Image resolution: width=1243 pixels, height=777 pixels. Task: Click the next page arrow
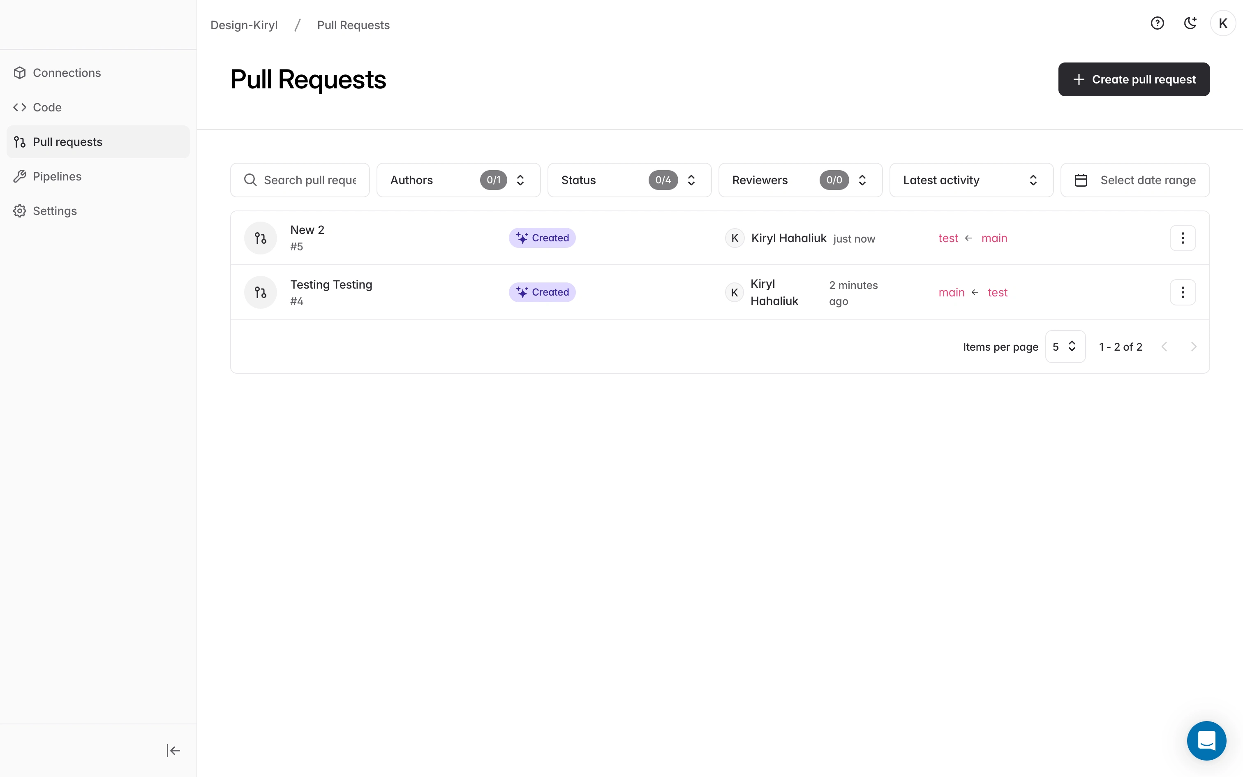(x=1194, y=347)
